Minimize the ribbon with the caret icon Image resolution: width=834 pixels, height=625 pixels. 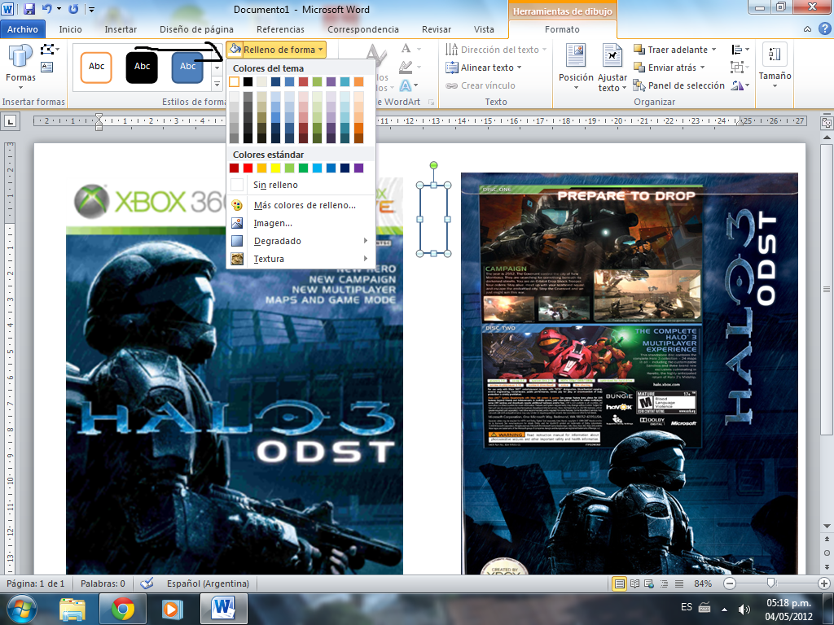807,29
